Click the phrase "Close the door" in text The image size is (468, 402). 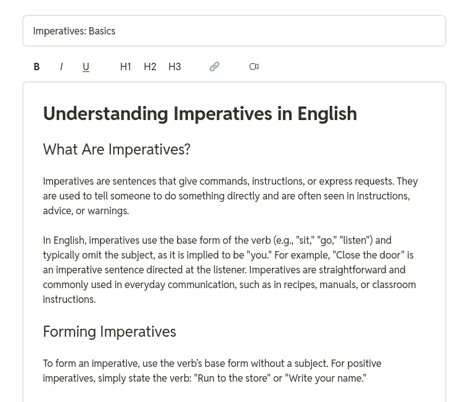pos(368,255)
